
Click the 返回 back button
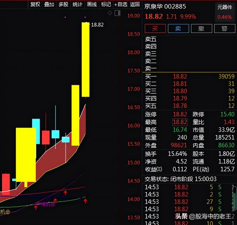135,4
